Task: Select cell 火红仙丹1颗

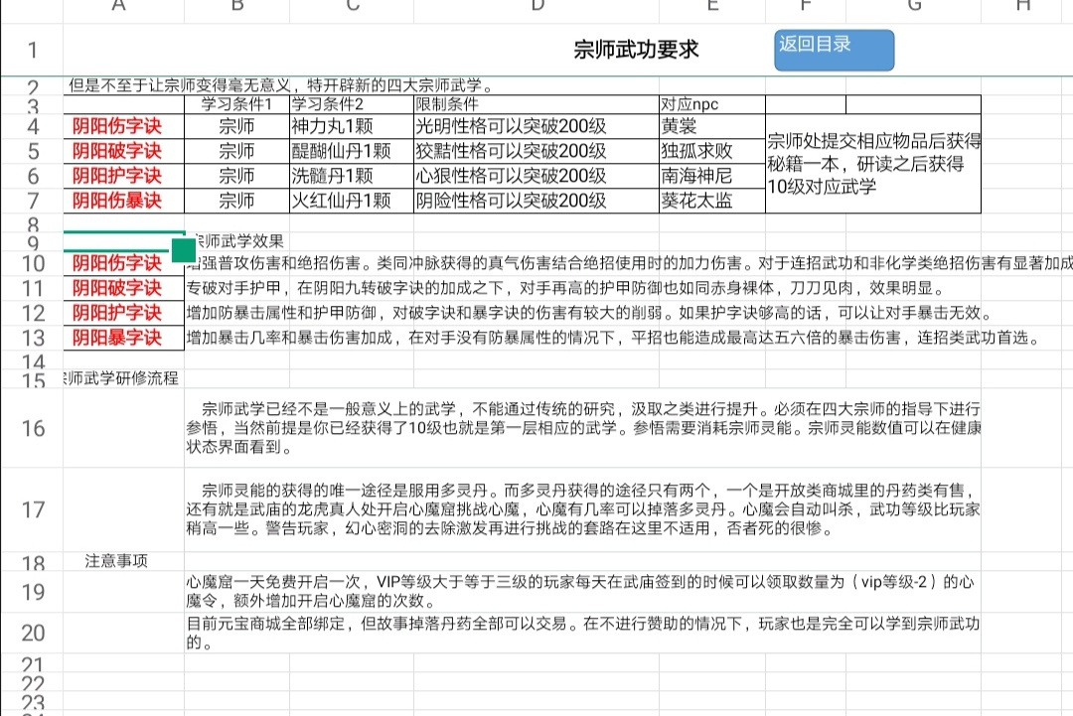Action: (352, 201)
